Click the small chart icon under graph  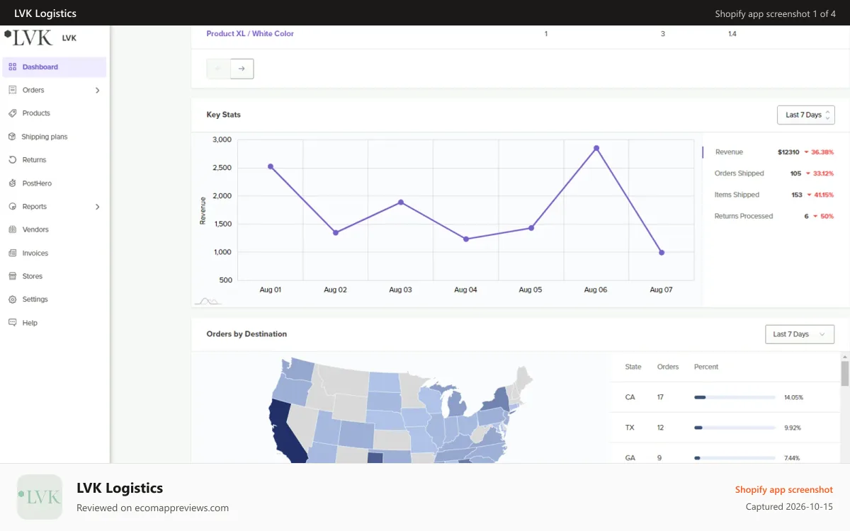tap(208, 301)
